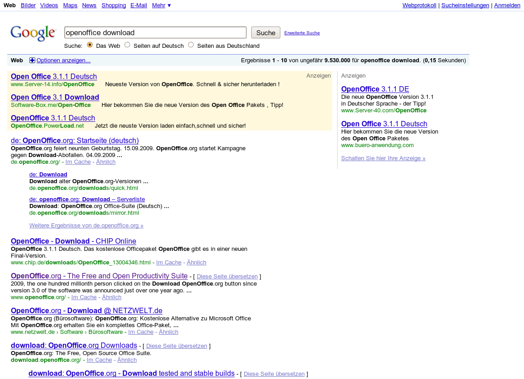Viewport: 524px width, 379px height.
Task: Click Schalten Sie hier Ihre Anzeige
Action: point(383,158)
